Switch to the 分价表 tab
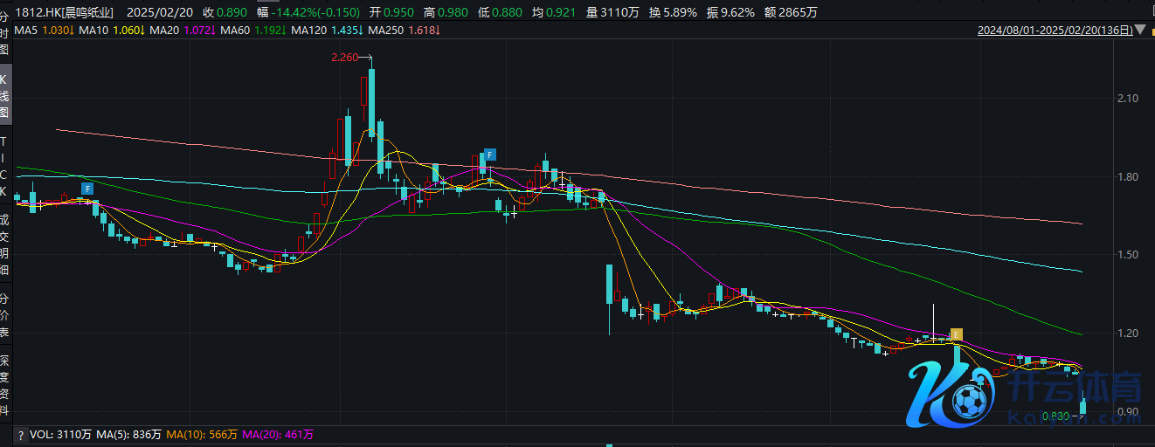1155x447 pixels. tap(4, 315)
